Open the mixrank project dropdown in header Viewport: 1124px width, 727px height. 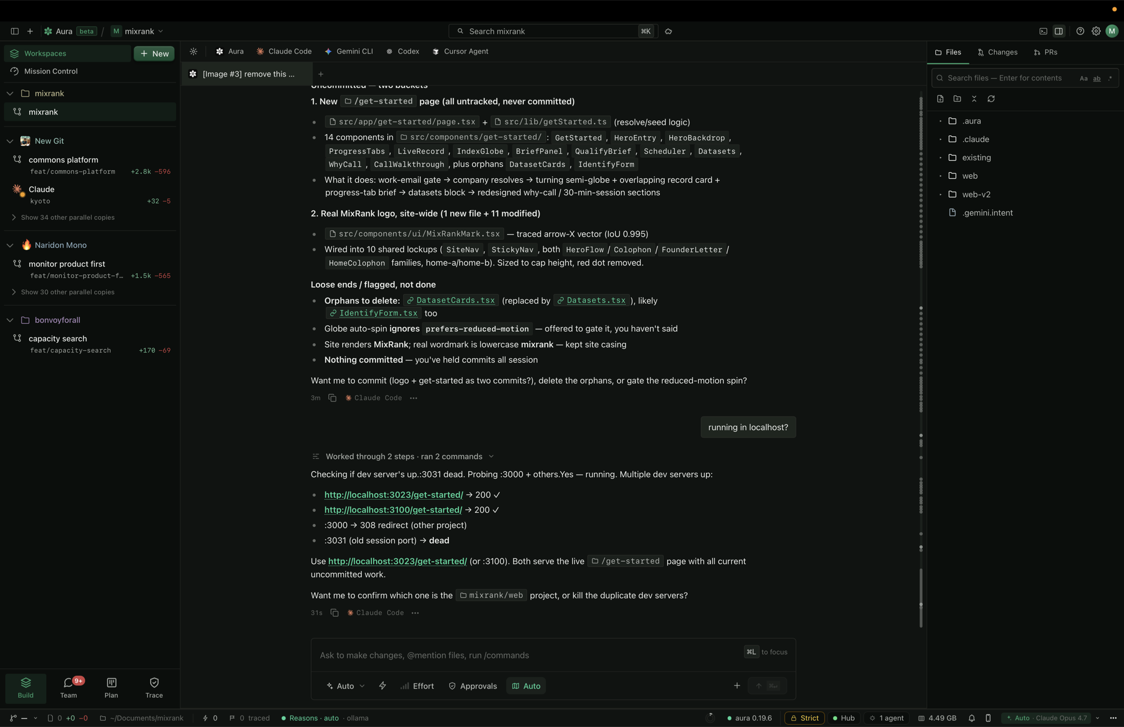pyautogui.click(x=138, y=31)
